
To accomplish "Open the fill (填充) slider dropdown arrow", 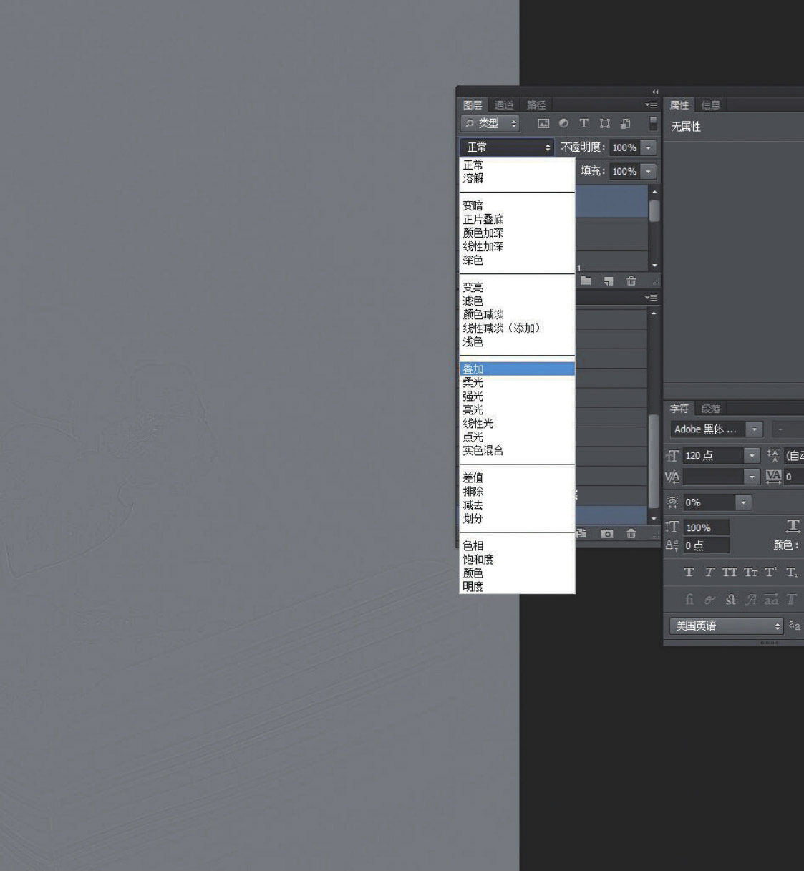I will click(649, 171).
